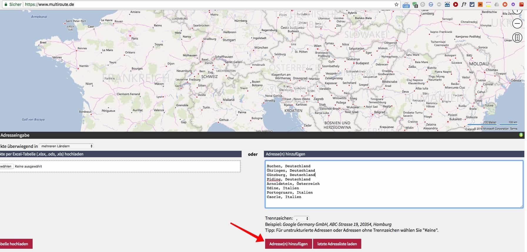Click the 'NEW' extension icon in the toolbar
The image size is (527, 252).
point(447,4)
